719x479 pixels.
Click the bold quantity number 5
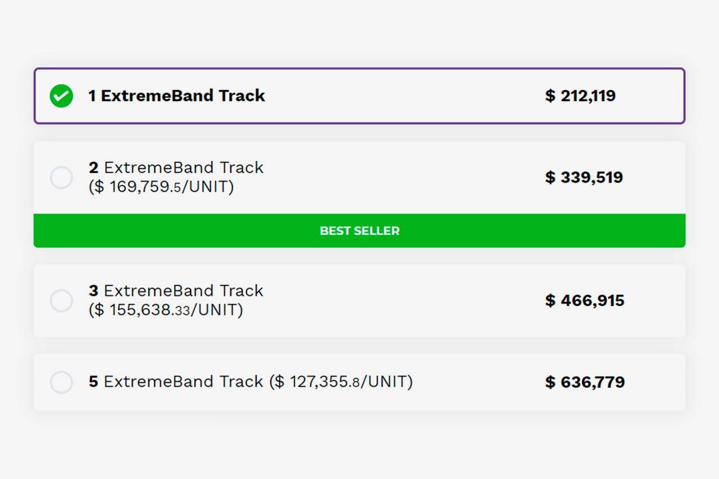click(x=93, y=382)
